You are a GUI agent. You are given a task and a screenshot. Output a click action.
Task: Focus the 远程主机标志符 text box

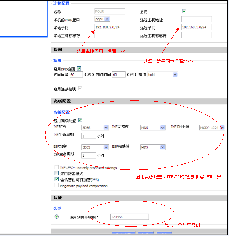[196, 35]
